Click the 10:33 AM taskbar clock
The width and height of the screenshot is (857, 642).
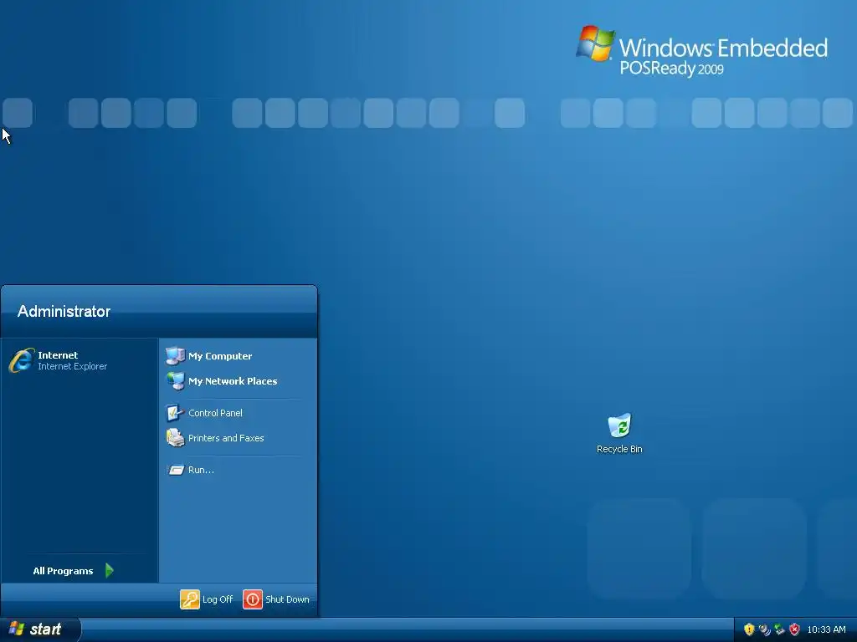tap(826, 629)
